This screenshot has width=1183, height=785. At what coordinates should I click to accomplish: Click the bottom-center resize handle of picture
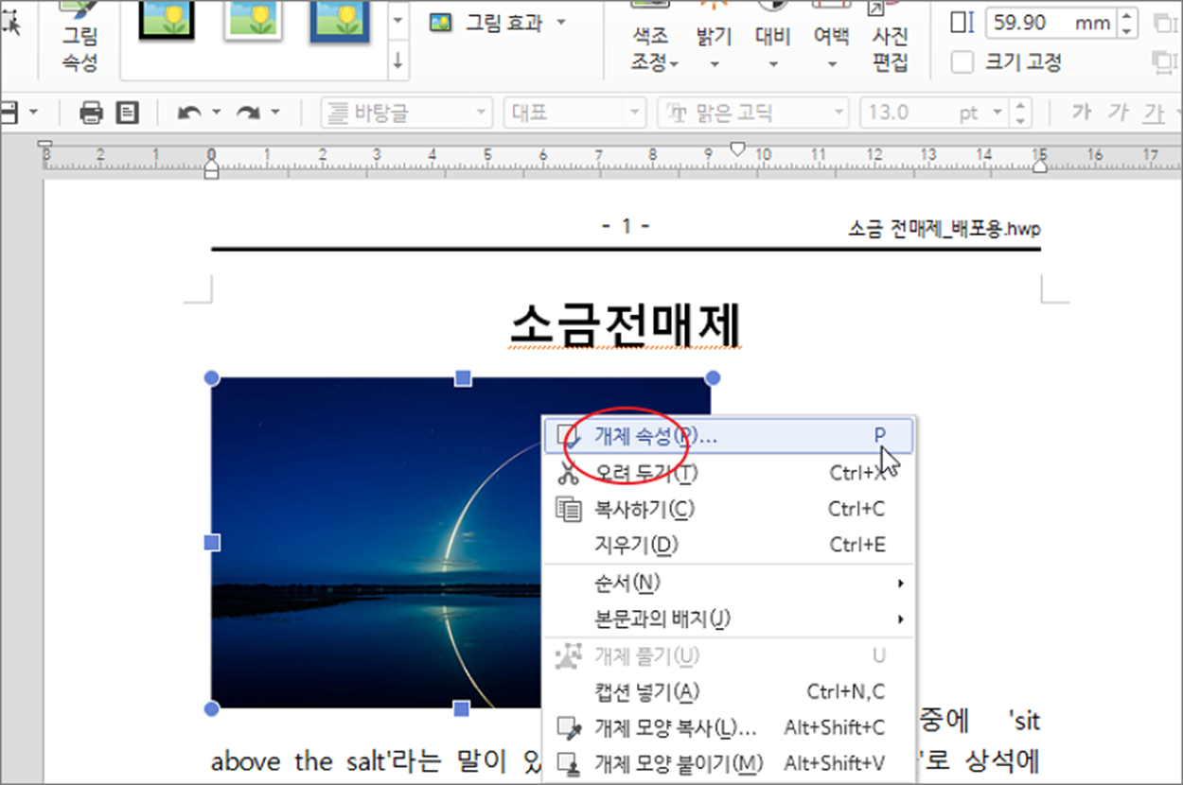(x=462, y=708)
